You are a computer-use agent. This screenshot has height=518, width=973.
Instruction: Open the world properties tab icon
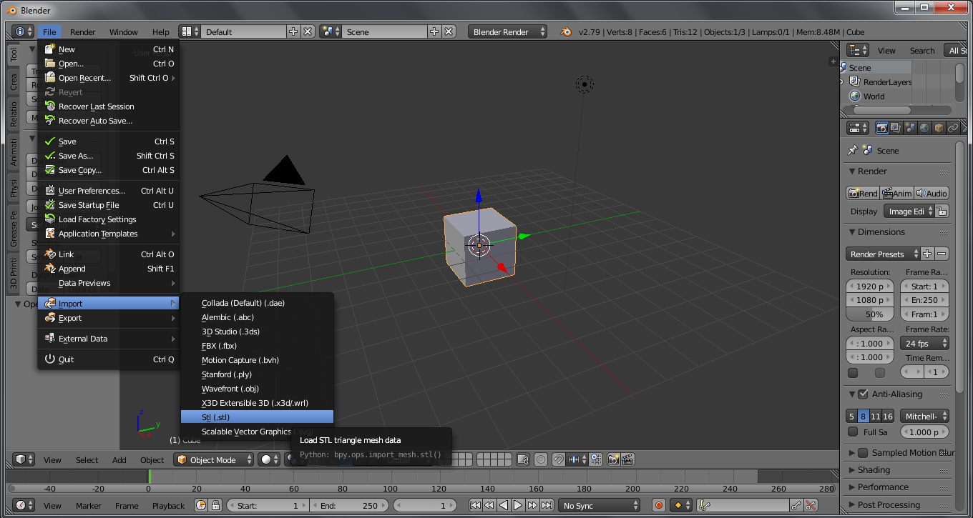point(924,128)
